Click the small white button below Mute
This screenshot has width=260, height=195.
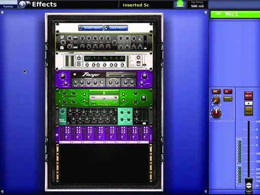(x=248, y=103)
